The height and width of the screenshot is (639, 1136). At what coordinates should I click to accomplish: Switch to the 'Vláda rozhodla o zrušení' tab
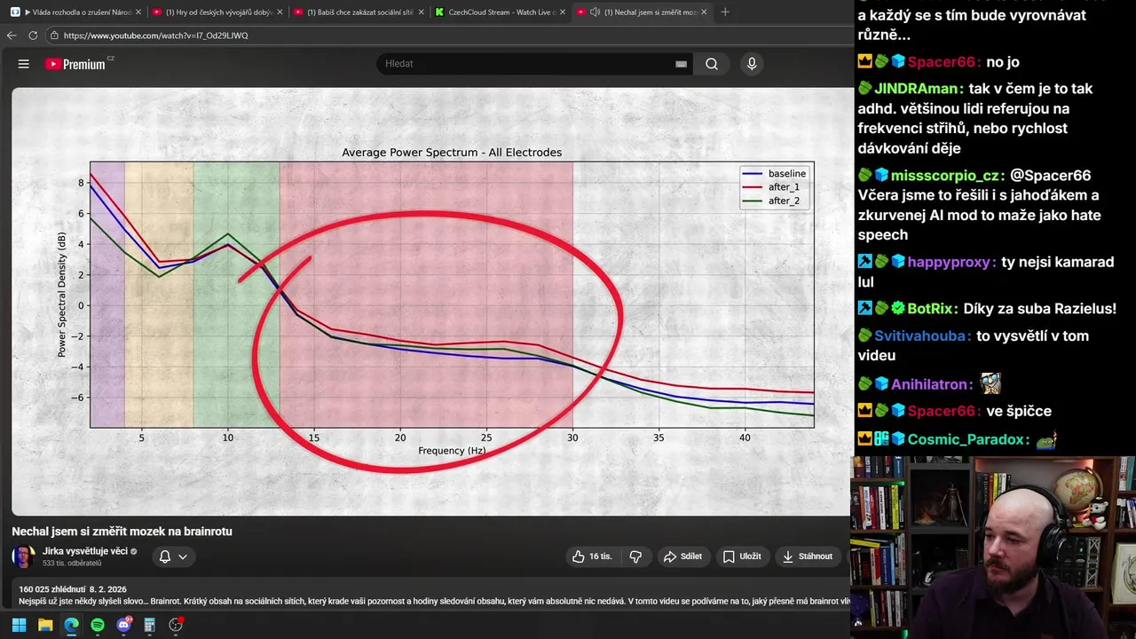point(75,12)
